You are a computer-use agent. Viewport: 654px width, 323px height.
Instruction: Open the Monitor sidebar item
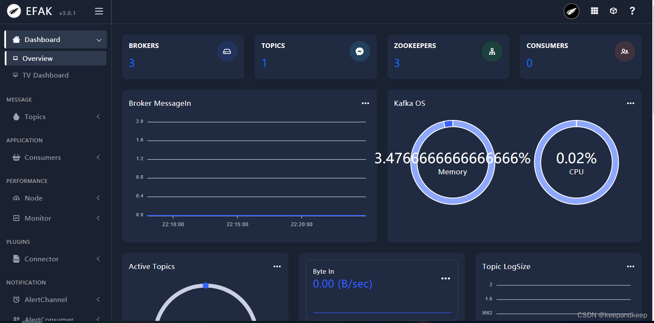[56, 218]
